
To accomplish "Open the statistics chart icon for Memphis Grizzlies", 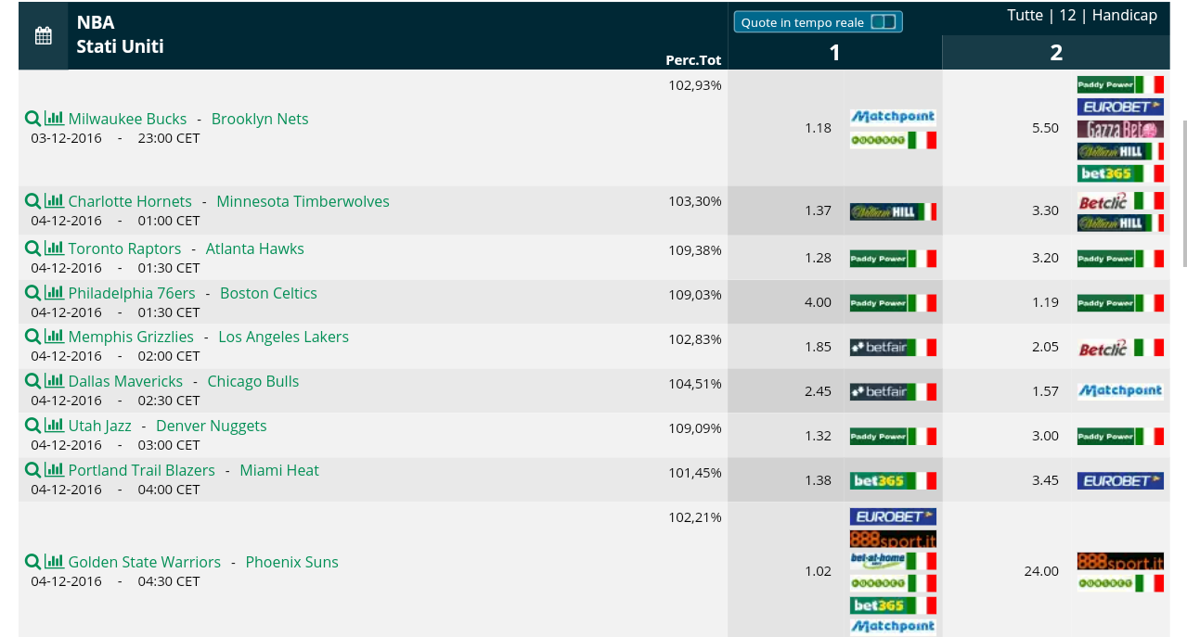I will point(54,337).
